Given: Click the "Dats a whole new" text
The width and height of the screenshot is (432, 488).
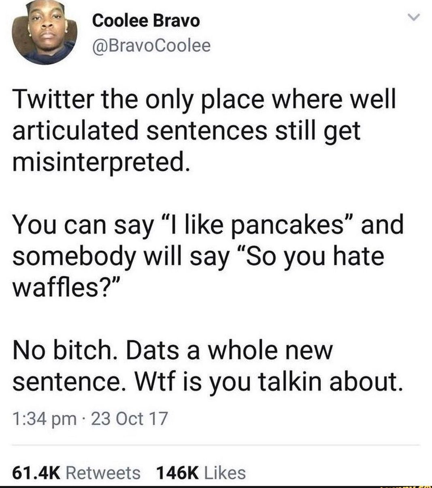Looking at the screenshot, I should [x=229, y=349].
